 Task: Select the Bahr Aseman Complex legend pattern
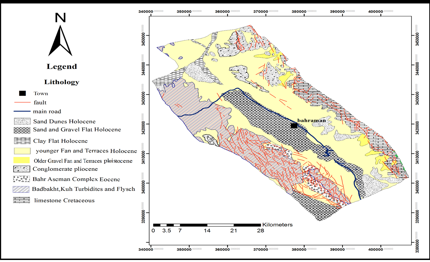click(22, 179)
